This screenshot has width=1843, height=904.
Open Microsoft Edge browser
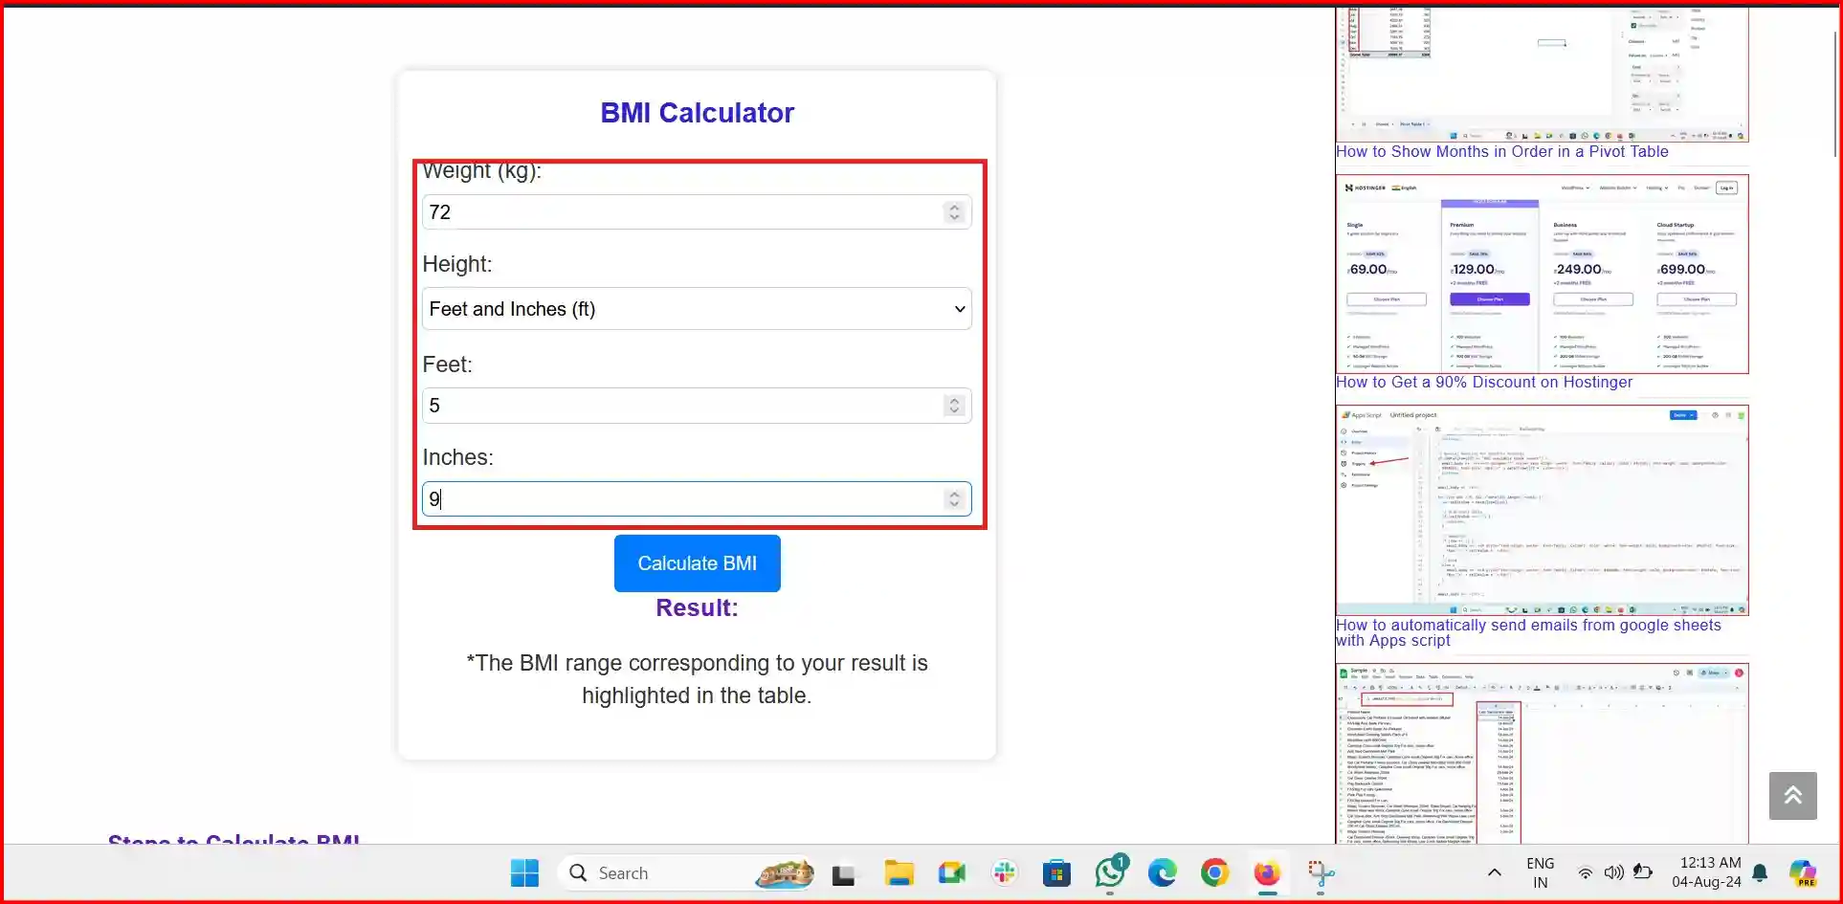1162,873
